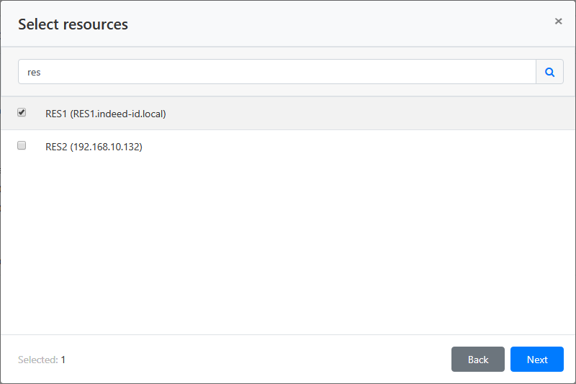Place cursor on typed "res" search text

(x=34, y=73)
